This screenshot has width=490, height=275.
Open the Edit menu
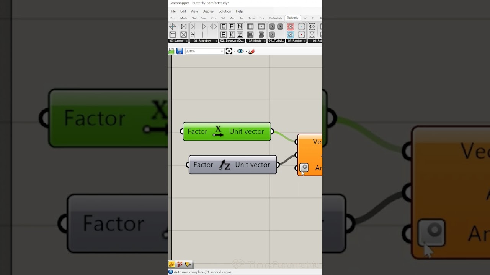pos(183,11)
